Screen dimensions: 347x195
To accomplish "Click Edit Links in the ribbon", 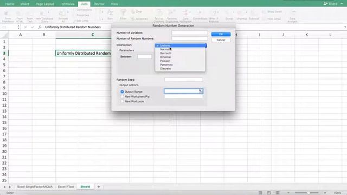I will pos(81,21).
